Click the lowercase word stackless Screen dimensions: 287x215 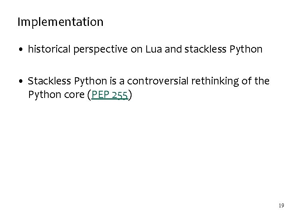(x=205, y=49)
